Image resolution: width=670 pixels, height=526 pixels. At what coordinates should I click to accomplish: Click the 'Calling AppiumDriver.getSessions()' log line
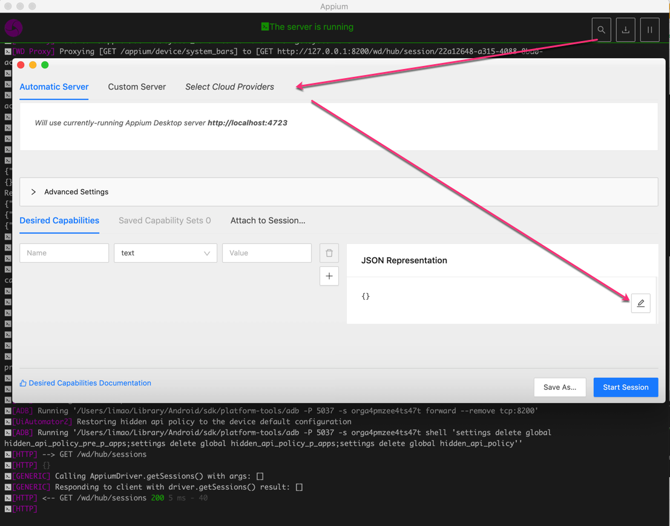click(x=134, y=476)
